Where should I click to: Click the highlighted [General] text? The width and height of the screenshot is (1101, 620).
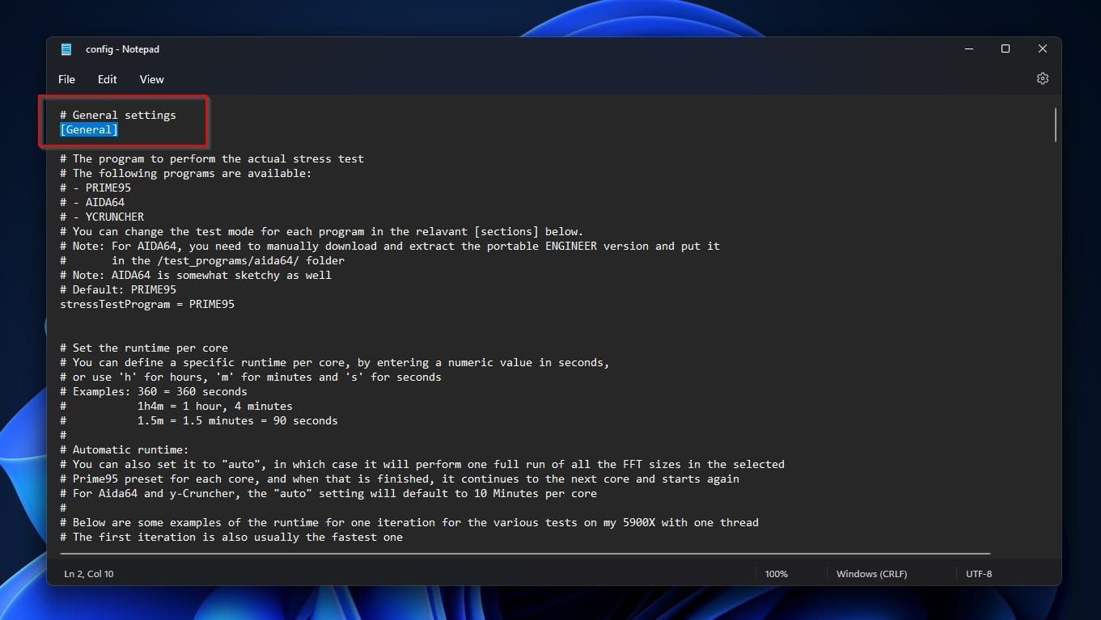(x=89, y=129)
